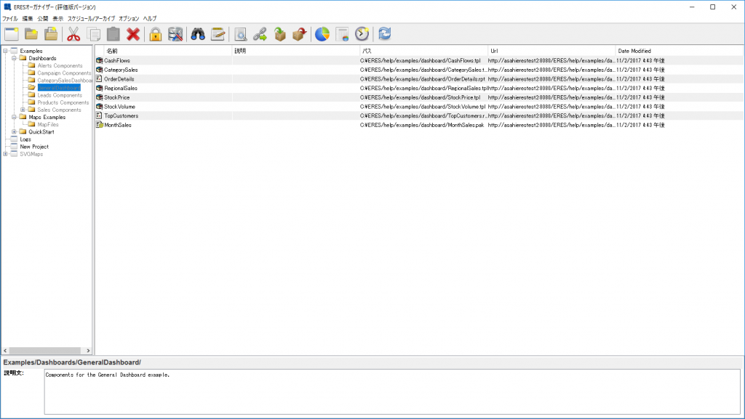The width and height of the screenshot is (745, 419).
Task: Open the オプション menu
Action: click(x=129, y=18)
